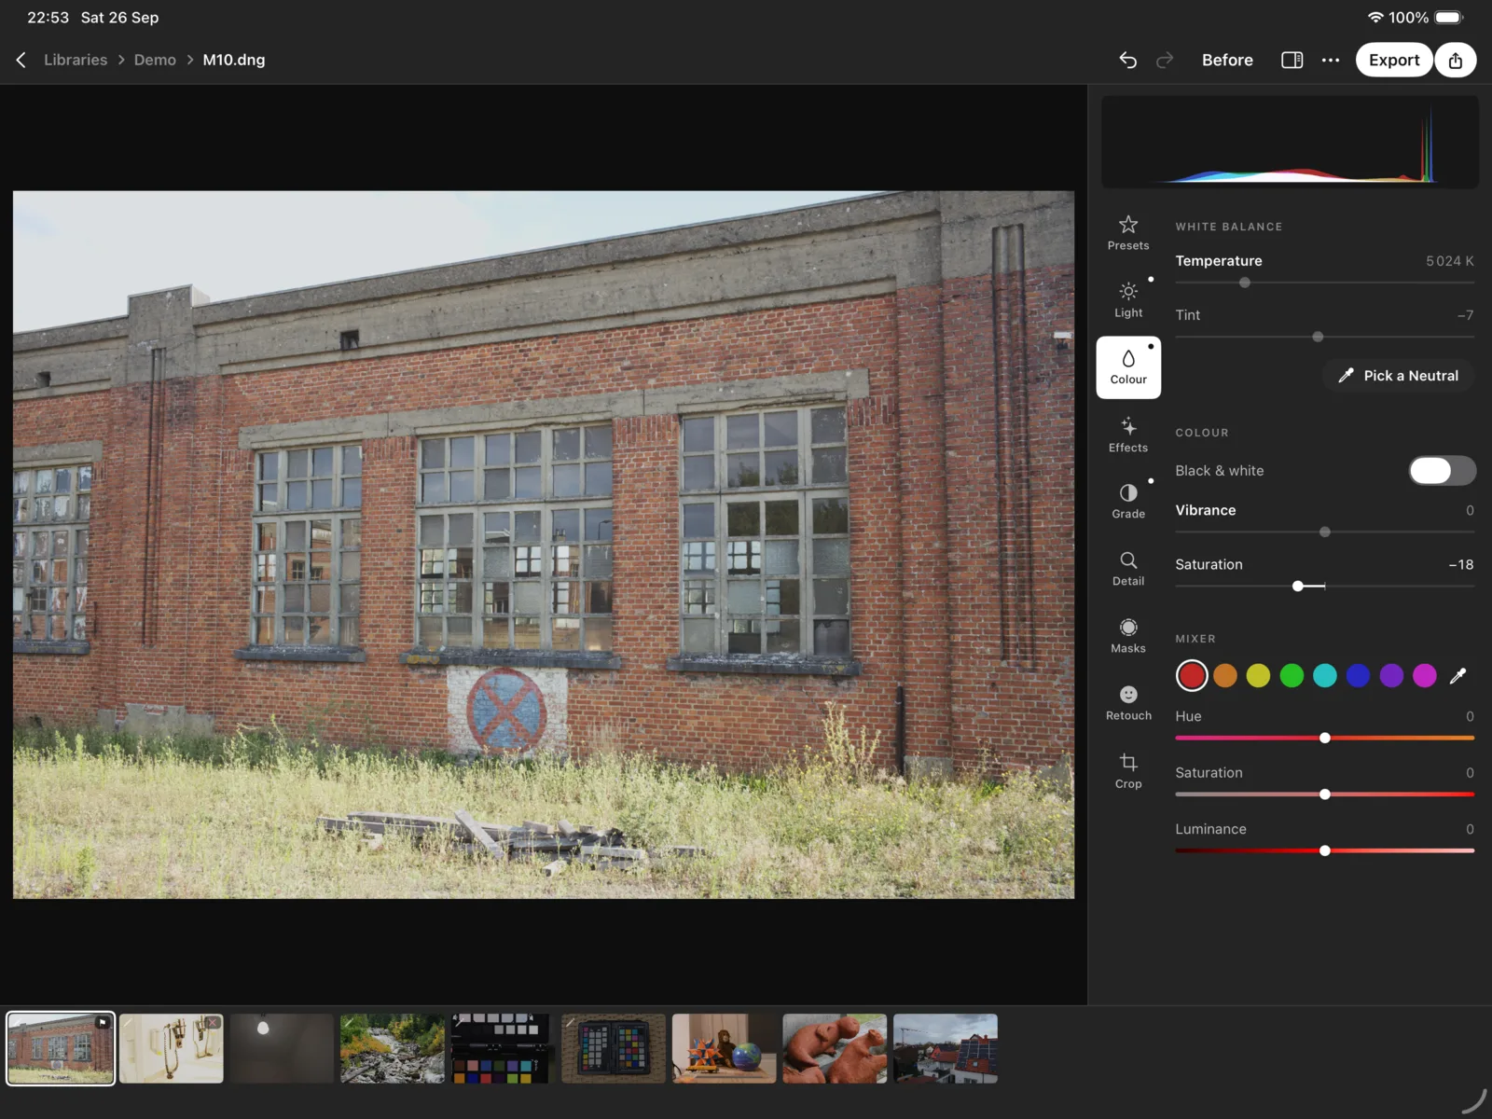Toggle the Black & white switch
The image size is (1492, 1119).
click(1442, 471)
